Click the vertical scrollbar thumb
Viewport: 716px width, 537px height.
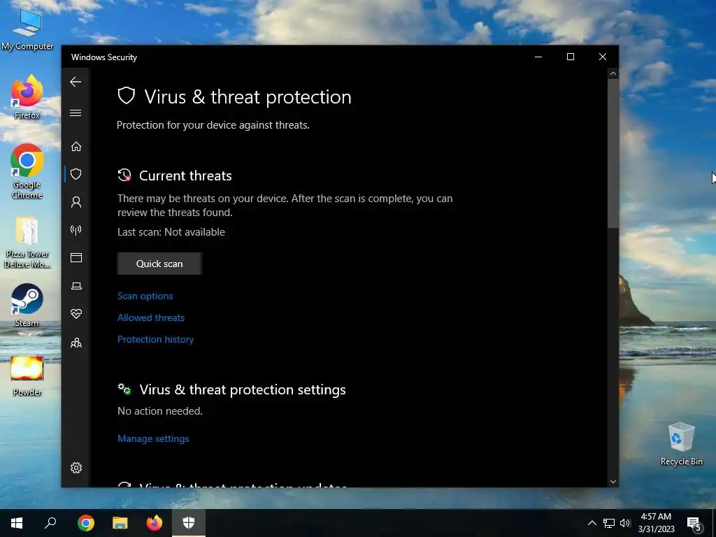613,153
